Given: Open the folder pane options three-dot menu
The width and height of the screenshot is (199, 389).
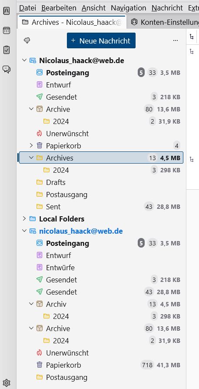Looking at the screenshot, I should click(176, 40).
